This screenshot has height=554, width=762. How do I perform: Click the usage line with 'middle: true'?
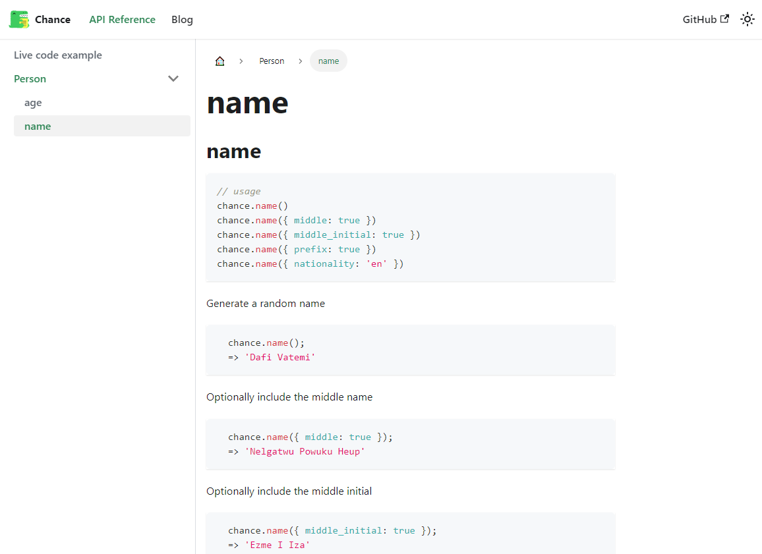pos(297,221)
